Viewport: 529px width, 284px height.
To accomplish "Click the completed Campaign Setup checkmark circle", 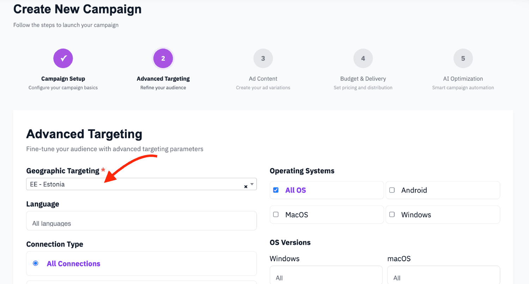I will coord(63,59).
